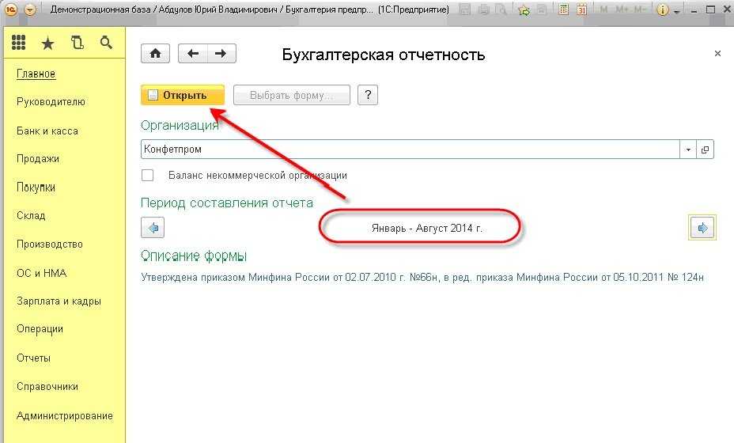Viewport: 734px width, 443px height.
Task: Enable 'Баланс некоммерческой организации' checkbox
Action: coord(147,176)
